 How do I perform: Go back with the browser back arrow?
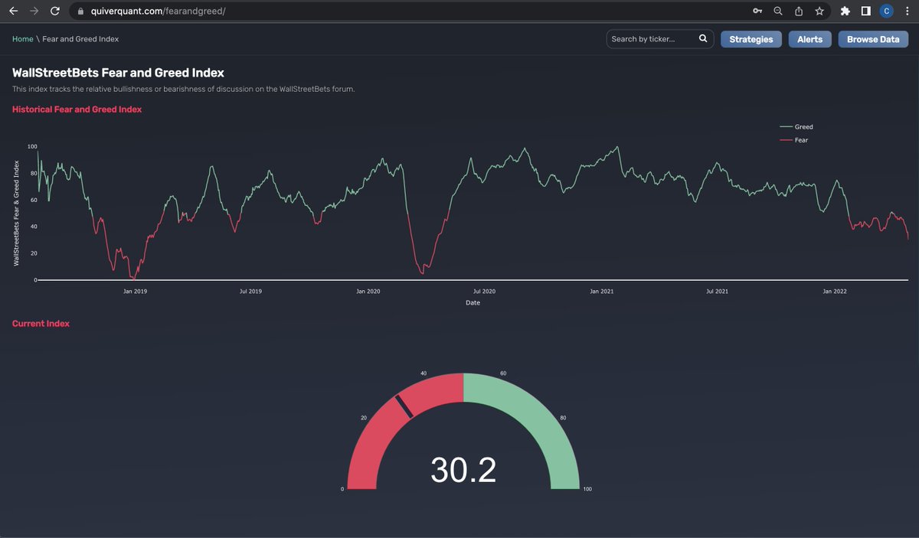(13, 11)
